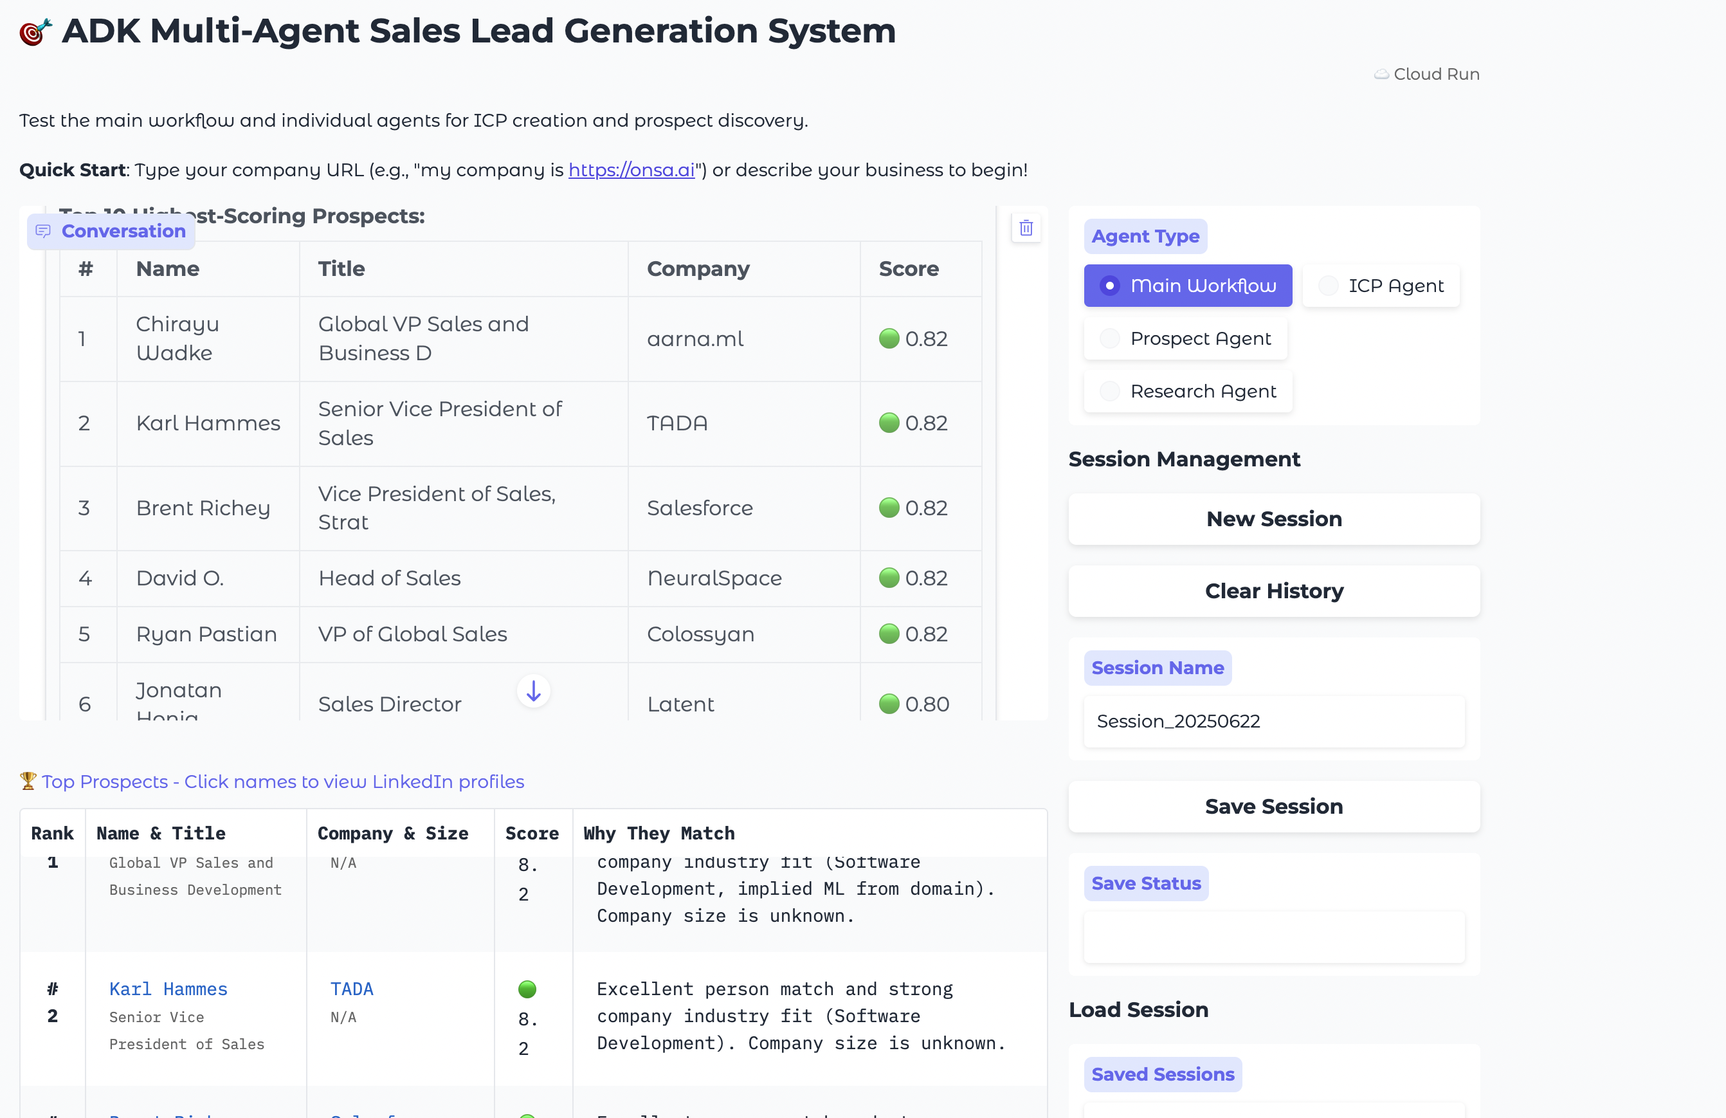Click the green dot next to Chirayu Wadke's score
The image size is (1726, 1118).
tap(888, 339)
